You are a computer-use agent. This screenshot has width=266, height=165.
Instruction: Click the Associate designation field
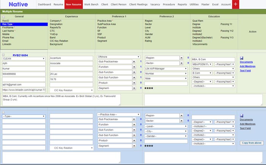(71, 63)
